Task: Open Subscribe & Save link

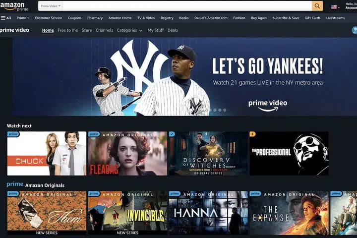Action: (286, 18)
